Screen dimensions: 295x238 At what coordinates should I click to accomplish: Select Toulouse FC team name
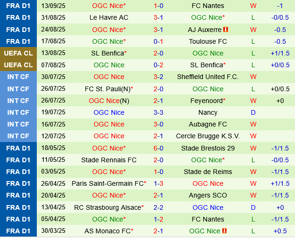tap(208, 41)
